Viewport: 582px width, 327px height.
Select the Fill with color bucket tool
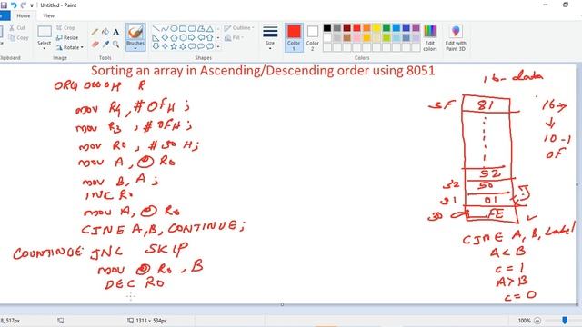[105, 32]
